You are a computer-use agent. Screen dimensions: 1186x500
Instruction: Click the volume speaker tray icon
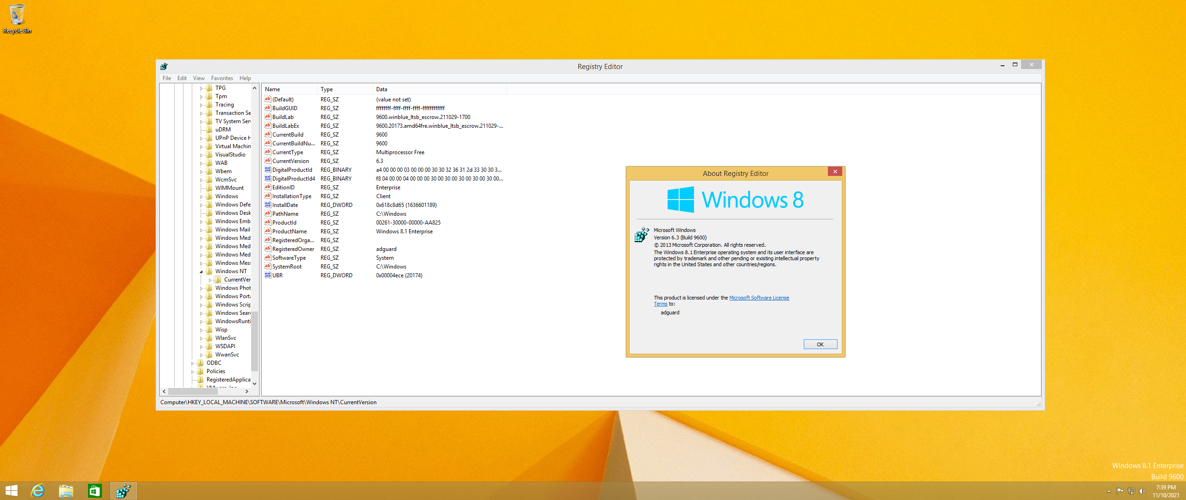tap(1142, 491)
